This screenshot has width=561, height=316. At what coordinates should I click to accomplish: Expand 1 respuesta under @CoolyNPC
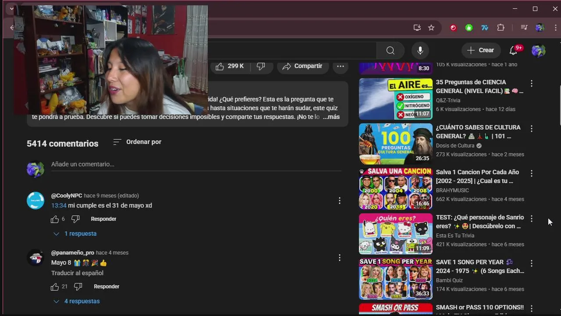[75, 234]
